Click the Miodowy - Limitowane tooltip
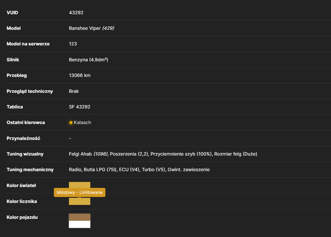Screen dimensions: 331x237 pyautogui.click(x=79, y=192)
